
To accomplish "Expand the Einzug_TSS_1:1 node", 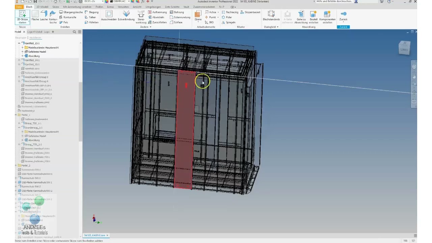I will pyautogui.click(x=19, y=124).
